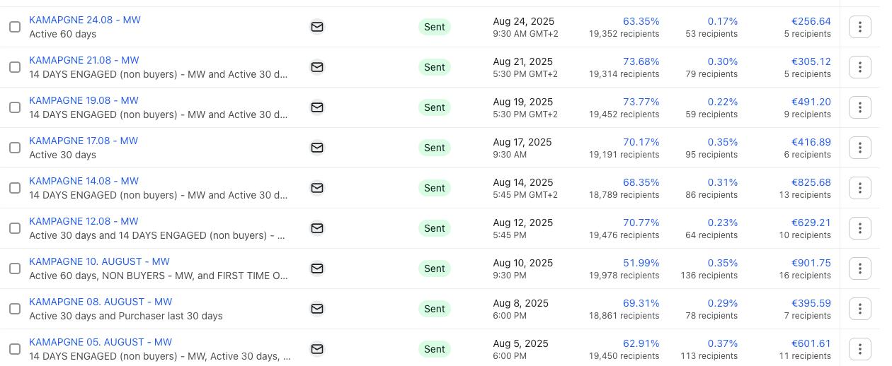Screen dimensions: 892x366
Task: Open KAMAPGNE 12.08 - MW campaign
Action: click(x=84, y=221)
